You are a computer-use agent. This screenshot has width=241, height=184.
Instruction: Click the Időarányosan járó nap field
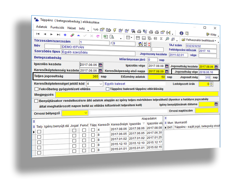pyautogui.click(x=153, y=60)
